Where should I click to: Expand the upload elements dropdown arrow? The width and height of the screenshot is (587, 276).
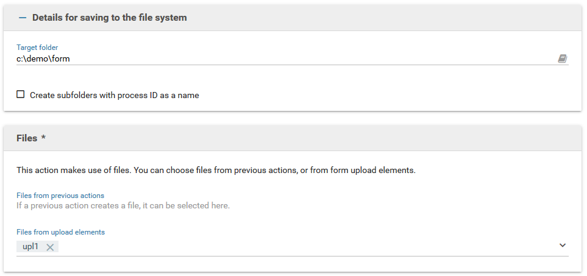[x=563, y=246]
